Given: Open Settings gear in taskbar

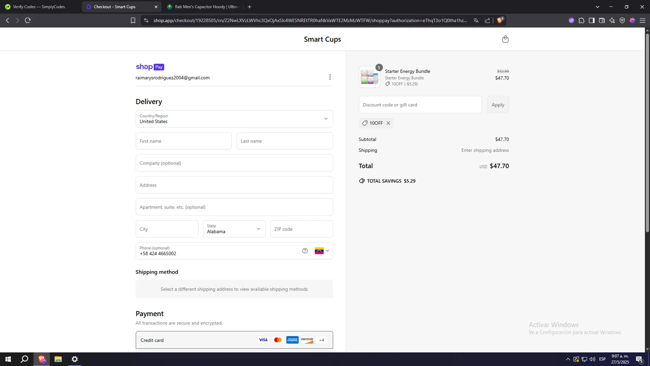Looking at the screenshot, I should coord(75,359).
